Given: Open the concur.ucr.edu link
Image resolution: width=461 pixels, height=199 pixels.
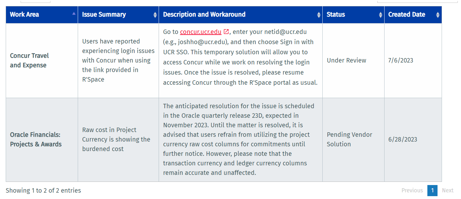Looking at the screenshot, I should [x=201, y=32].
